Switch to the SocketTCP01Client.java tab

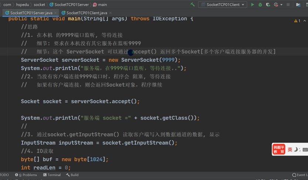(x=87, y=13)
